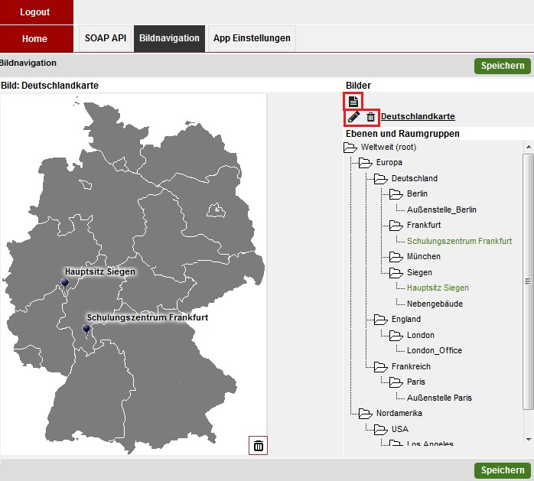Click the Siegen text label
The height and width of the screenshot is (481, 534).
419,272
